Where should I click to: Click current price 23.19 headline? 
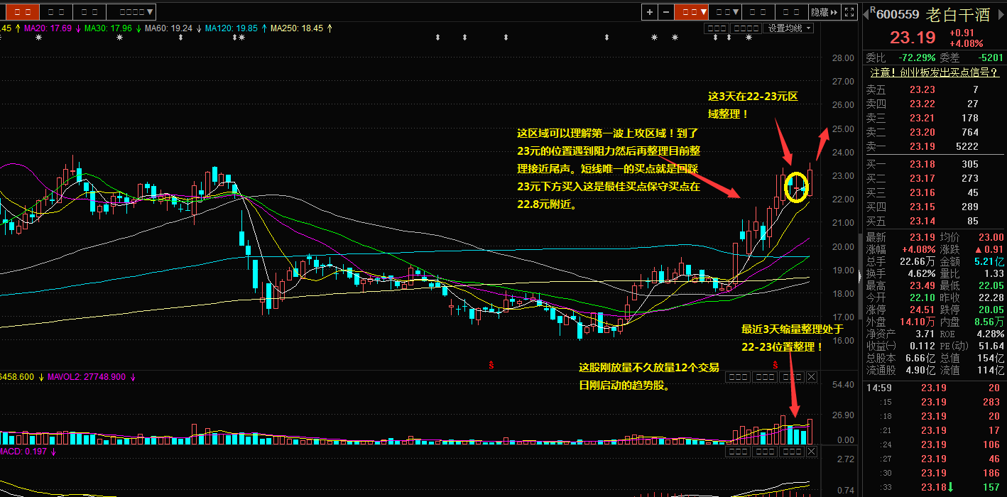coord(914,38)
